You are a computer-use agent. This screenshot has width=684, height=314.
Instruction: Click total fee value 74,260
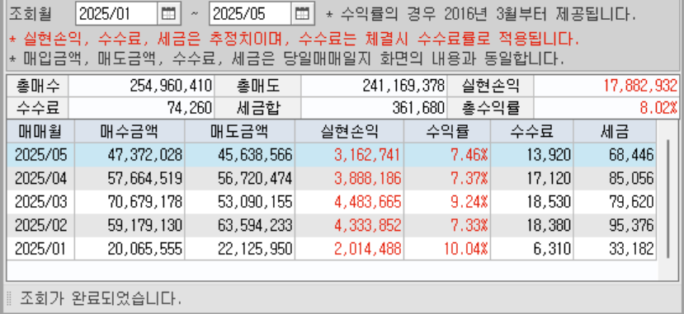pos(190,108)
